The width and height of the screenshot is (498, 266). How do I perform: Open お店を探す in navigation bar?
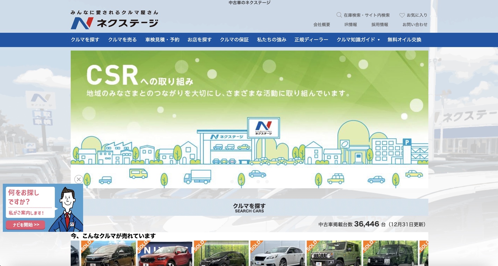pyautogui.click(x=200, y=40)
